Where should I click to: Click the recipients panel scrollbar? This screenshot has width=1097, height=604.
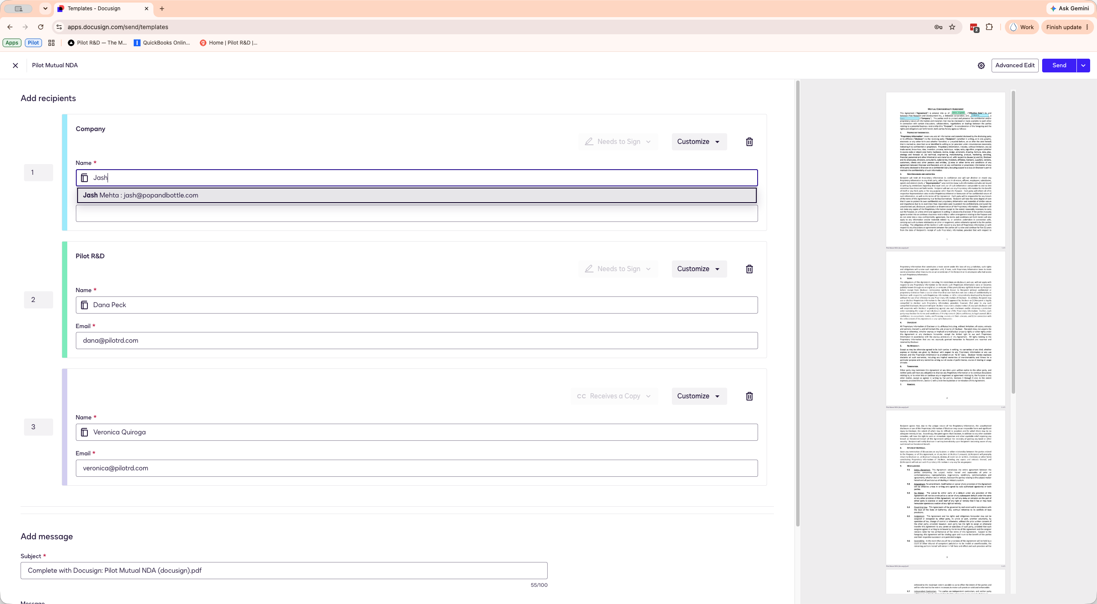(797, 303)
